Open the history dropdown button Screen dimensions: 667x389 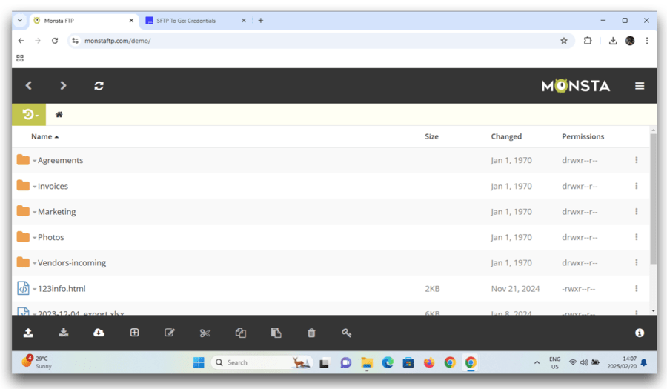point(29,114)
